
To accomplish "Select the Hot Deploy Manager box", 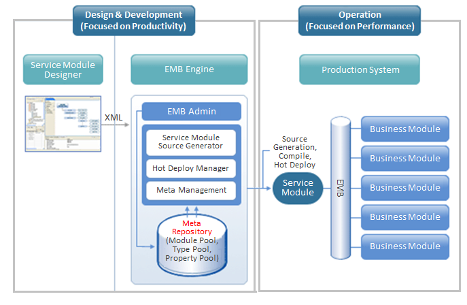I will 191,168.
